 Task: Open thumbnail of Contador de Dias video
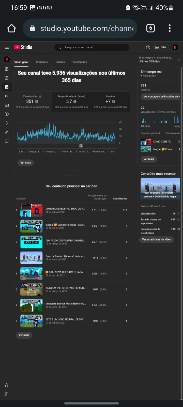31,226
